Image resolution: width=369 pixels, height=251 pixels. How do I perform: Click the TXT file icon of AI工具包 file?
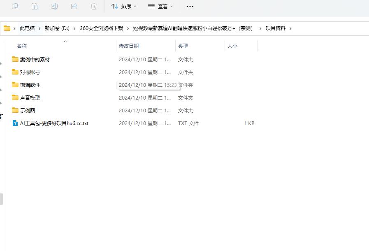pyautogui.click(x=15, y=123)
